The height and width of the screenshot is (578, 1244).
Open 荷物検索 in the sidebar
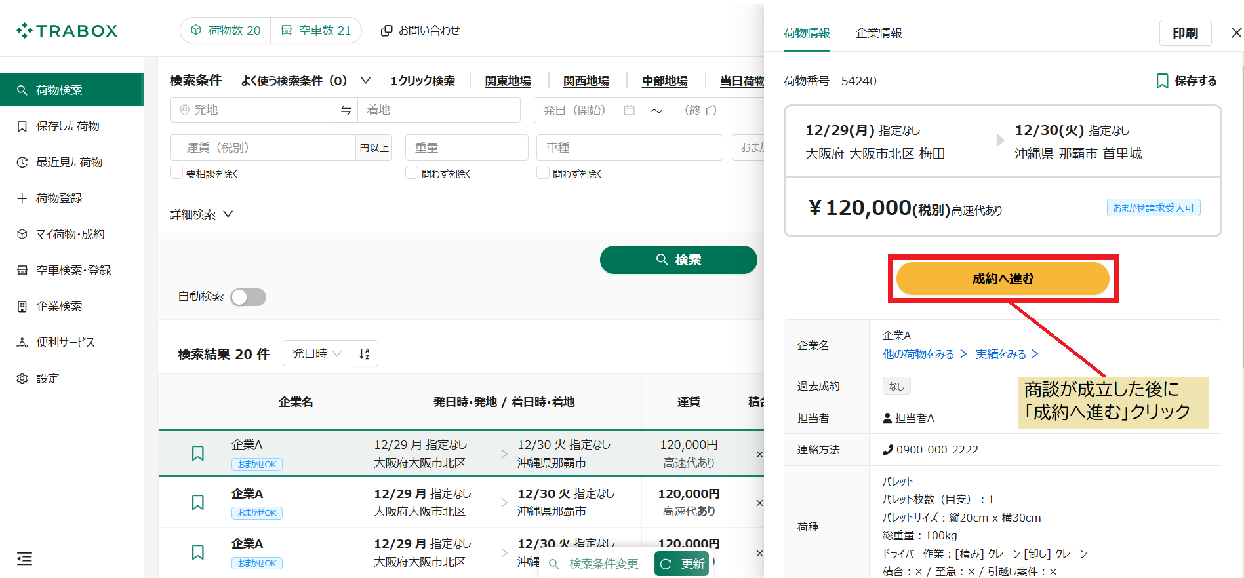[x=72, y=90]
